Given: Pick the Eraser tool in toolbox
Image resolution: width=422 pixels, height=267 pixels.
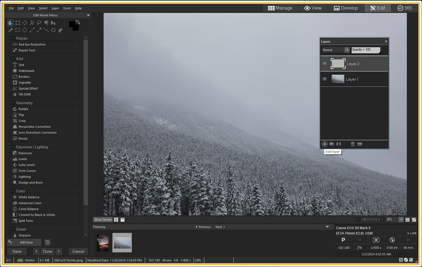Looking at the screenshot, I should [60, 30].
